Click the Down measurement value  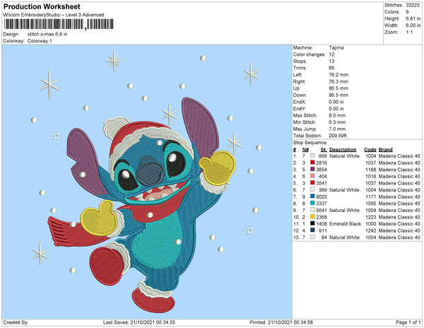click(338, 95)
